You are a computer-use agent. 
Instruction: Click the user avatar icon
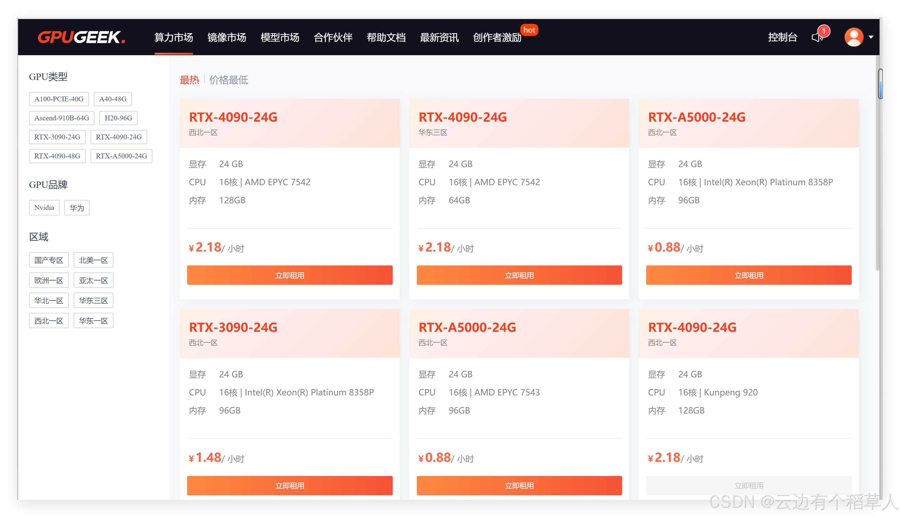click(854, 37)
